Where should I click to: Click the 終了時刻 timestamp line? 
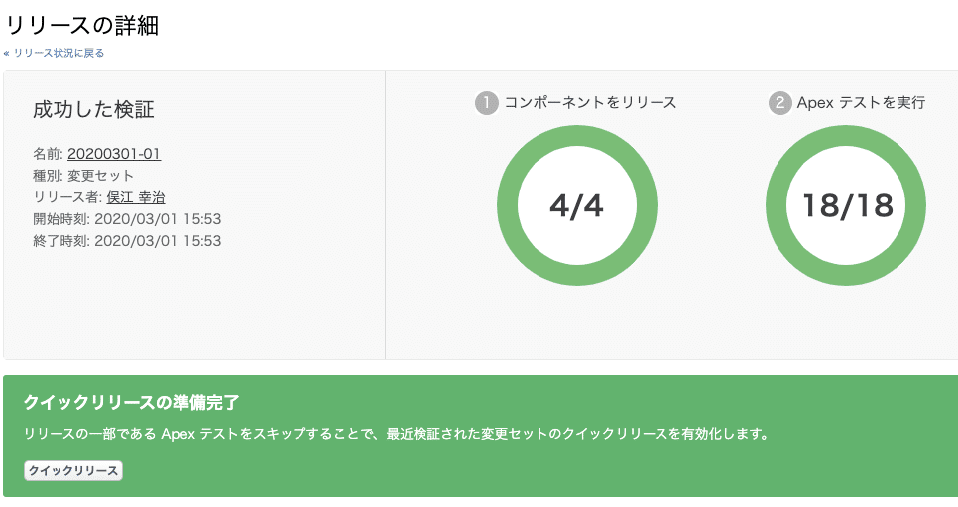127,241
